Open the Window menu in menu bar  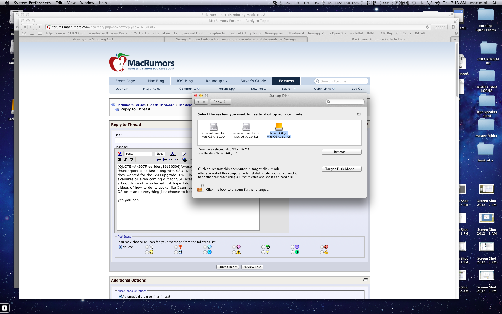tap(87, 3)
